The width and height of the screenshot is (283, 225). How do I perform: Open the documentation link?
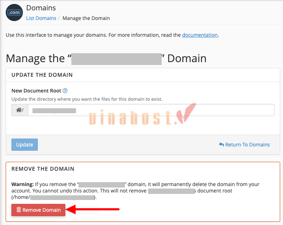tap(199, 35)
